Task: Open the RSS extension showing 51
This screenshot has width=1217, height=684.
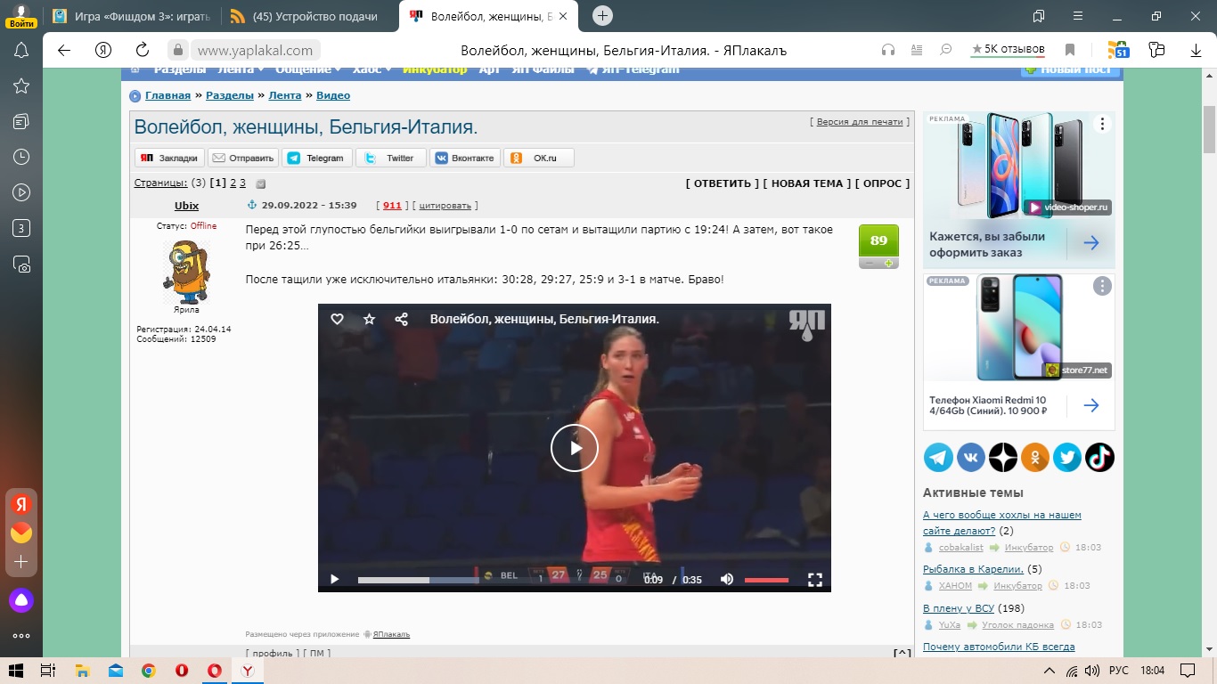Action: point(1118,50)
